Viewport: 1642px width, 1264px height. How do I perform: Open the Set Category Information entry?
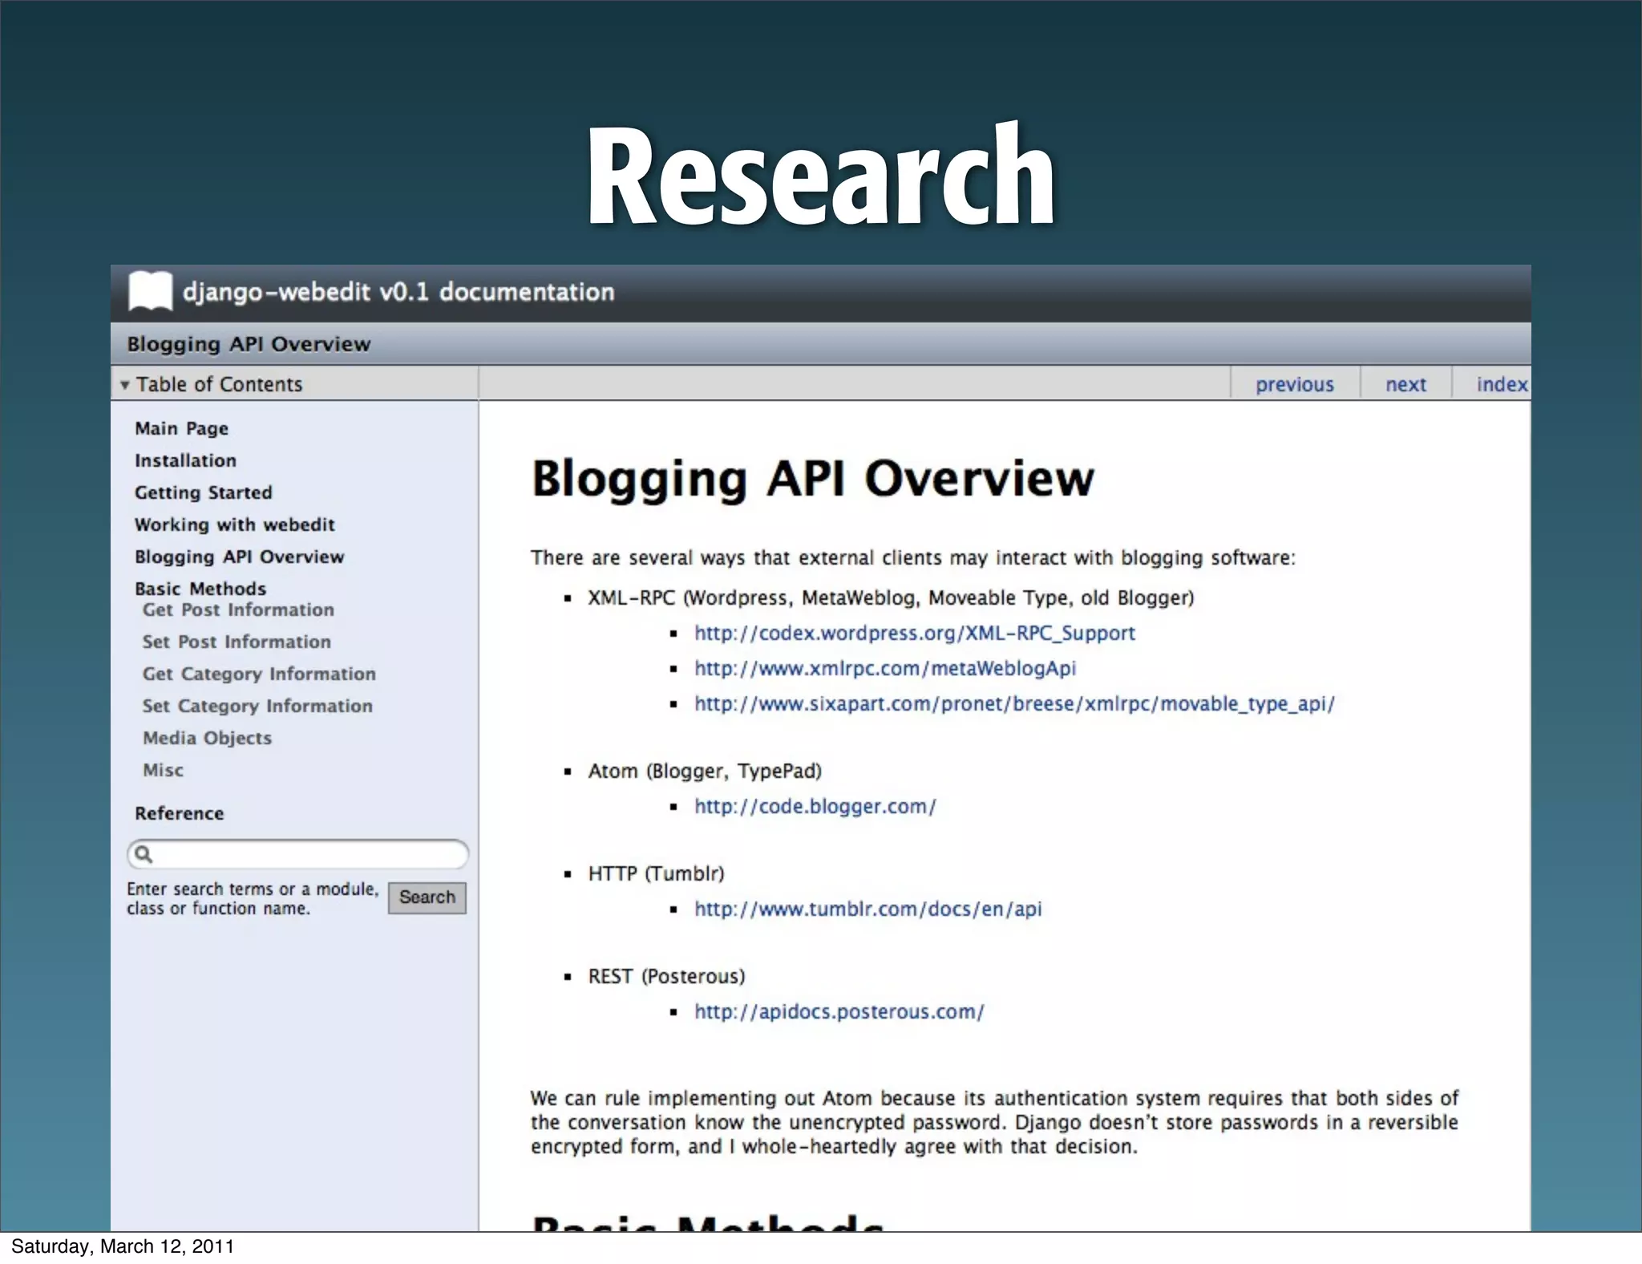[x=257, y=706]
